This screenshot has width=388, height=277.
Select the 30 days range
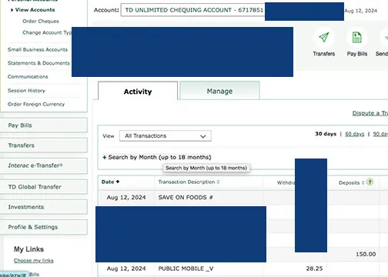click(x=326, y=134)
